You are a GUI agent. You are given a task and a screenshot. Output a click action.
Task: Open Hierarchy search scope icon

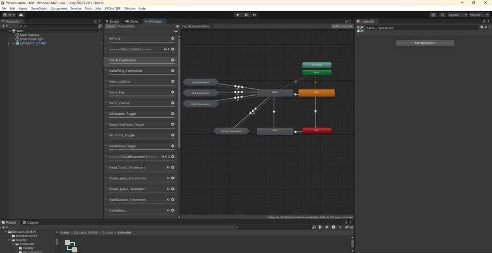pyautogui.click(x=100, y=26)
